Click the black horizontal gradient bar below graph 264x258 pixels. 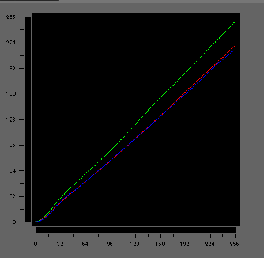(x=135, y=230)
